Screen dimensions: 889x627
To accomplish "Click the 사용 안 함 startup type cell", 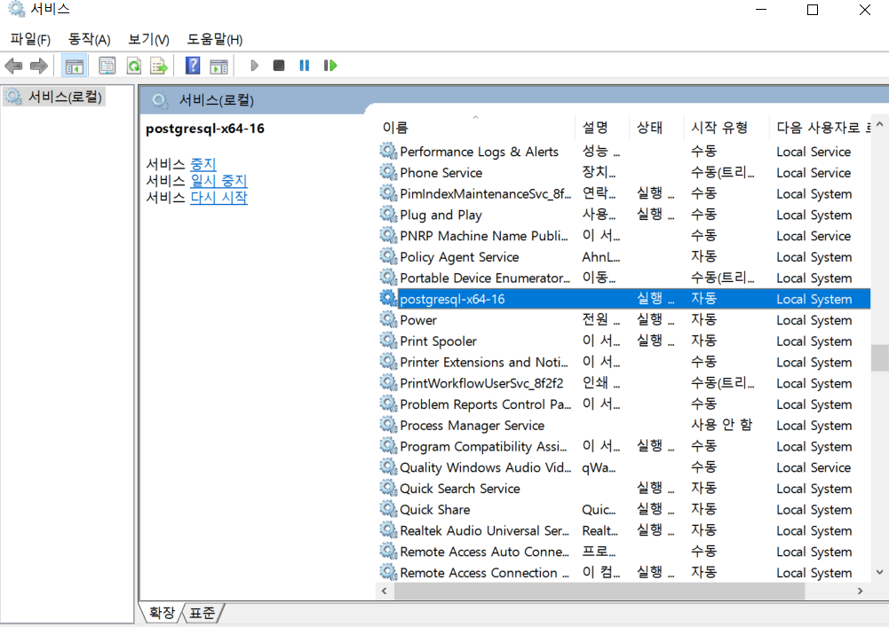I will click(x=721, y=425).
